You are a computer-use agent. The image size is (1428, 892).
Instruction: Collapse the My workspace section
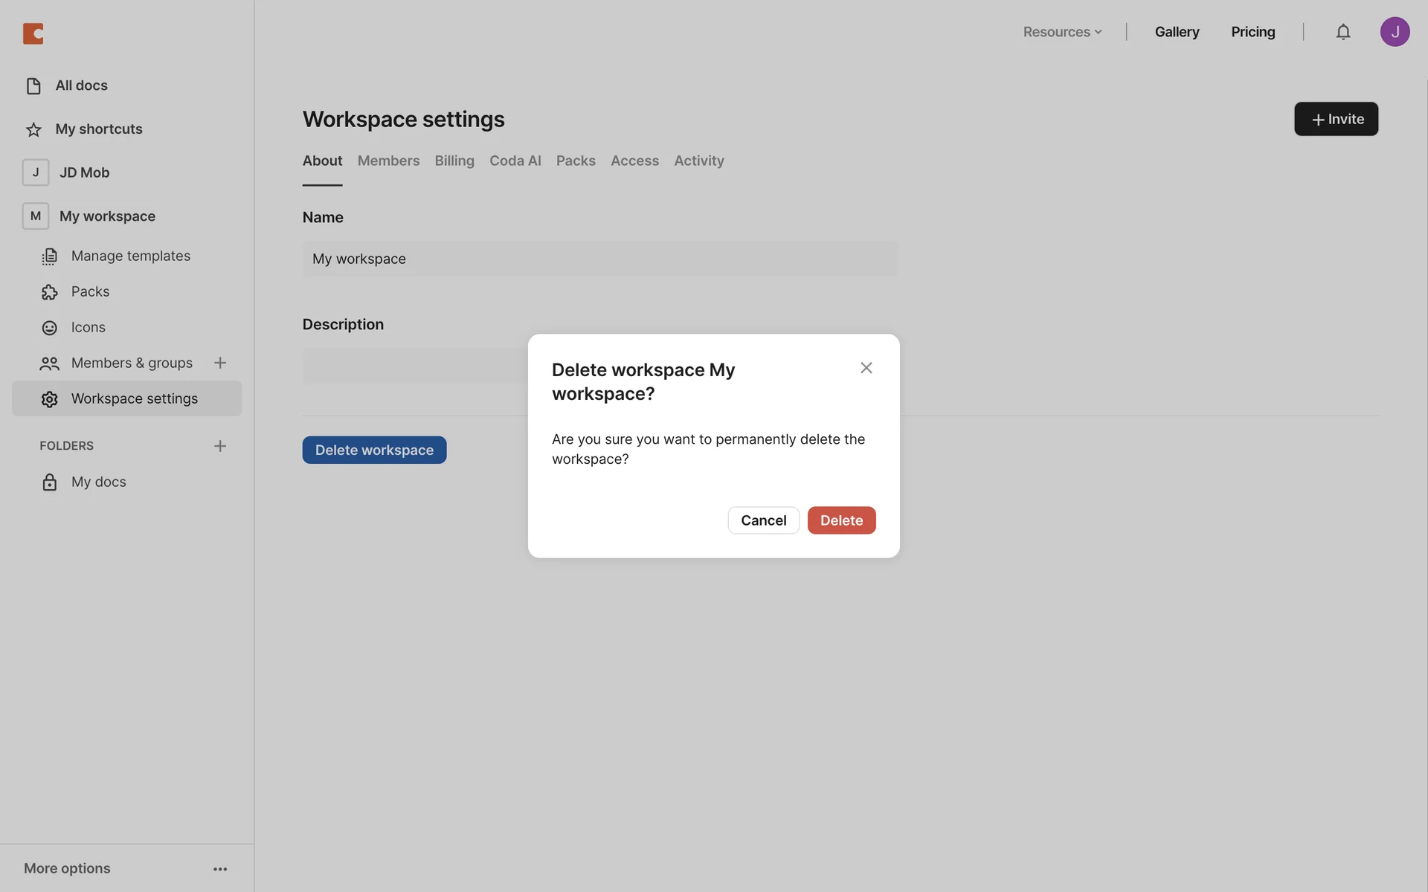click(x=106, y=216)
